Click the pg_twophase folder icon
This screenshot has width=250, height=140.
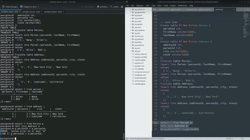(x=133, y=45)
